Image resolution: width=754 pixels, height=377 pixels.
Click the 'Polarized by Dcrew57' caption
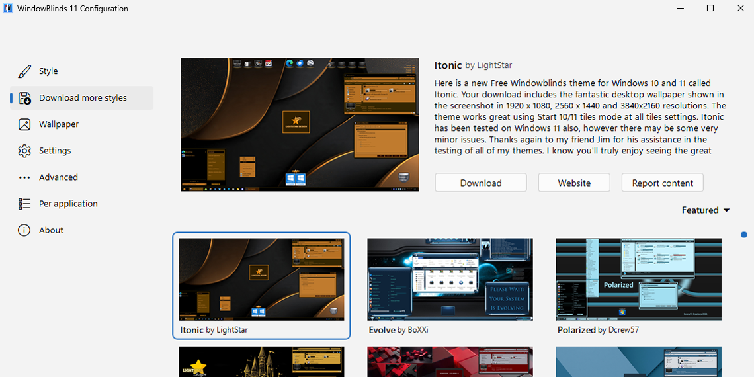coord(598,330)
